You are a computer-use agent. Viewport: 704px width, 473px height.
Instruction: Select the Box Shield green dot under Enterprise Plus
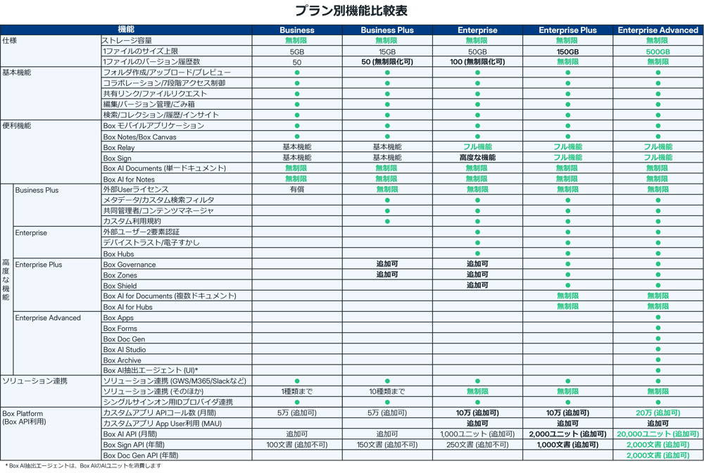[567, 286]
